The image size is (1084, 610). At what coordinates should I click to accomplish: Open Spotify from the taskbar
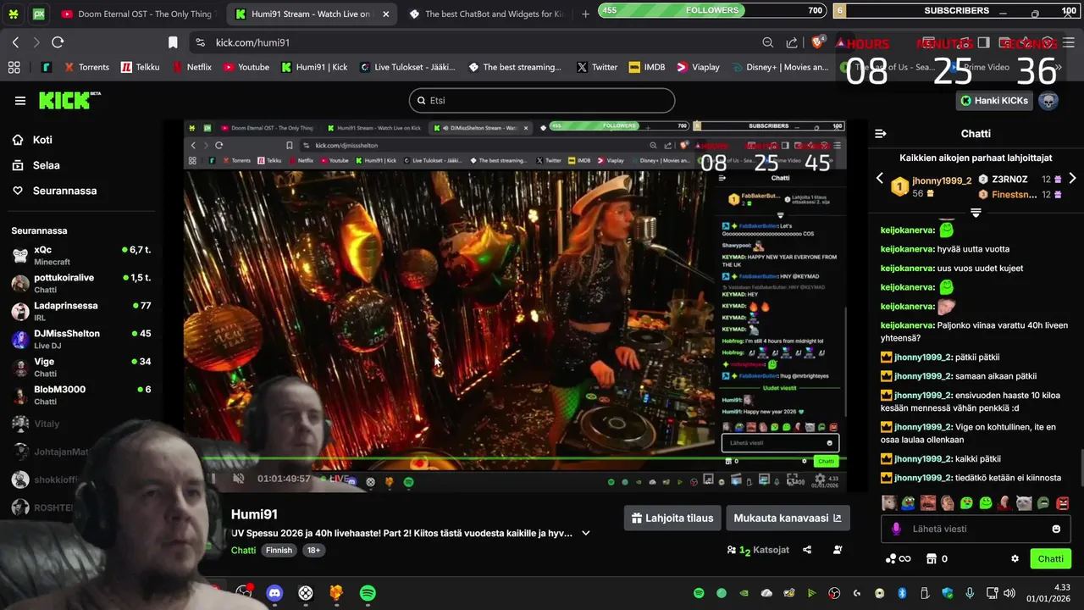[x=368, y=593]
